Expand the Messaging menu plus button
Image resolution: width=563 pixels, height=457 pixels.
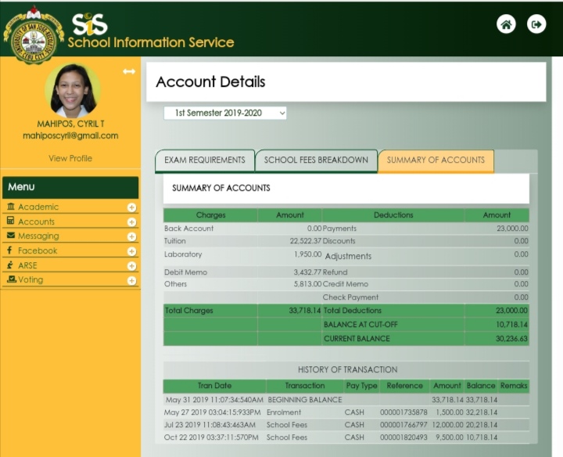click(131, 236)
